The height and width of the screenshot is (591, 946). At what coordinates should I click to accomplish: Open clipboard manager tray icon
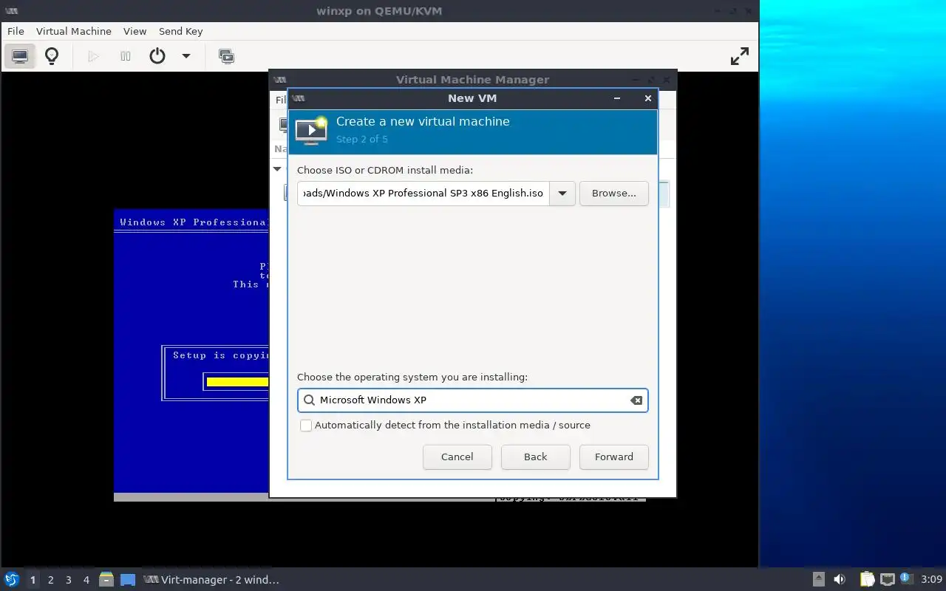coord(867,579)
